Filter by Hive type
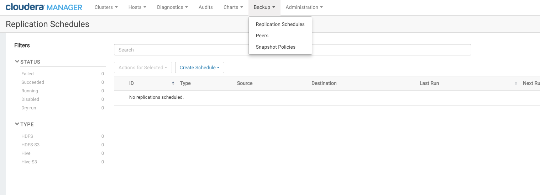The height and width of the screenshot is (195, 540). (x=26, y=153)
